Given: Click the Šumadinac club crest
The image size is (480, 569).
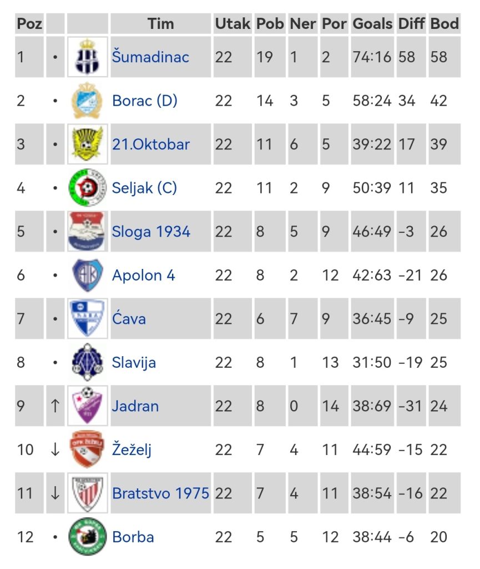Looking at the screenshot, I should coord(88,57).
